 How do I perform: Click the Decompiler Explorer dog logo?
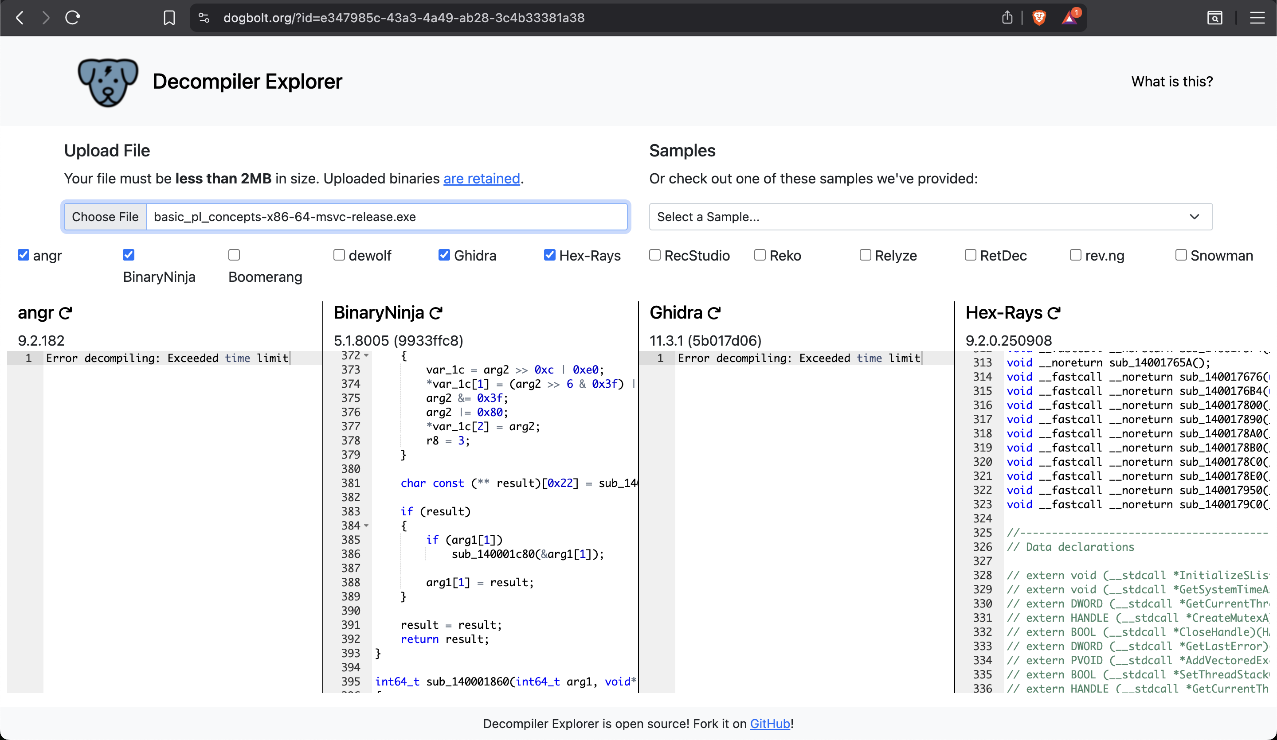107,82
